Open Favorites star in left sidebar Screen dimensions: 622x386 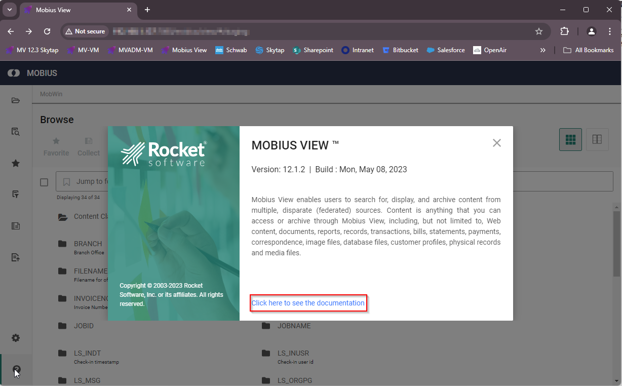pyautogui.click(x=16, y=163)
